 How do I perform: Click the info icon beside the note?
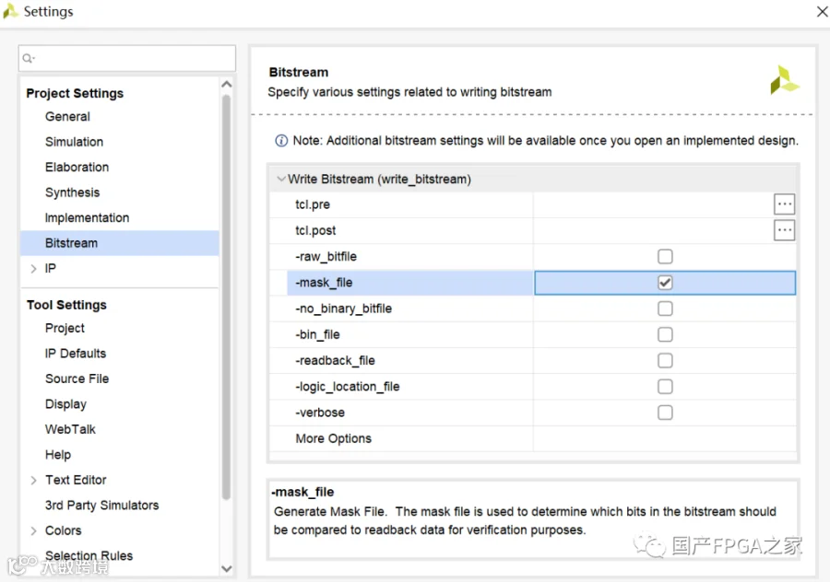pyautogui.click(x=281, y=141)
